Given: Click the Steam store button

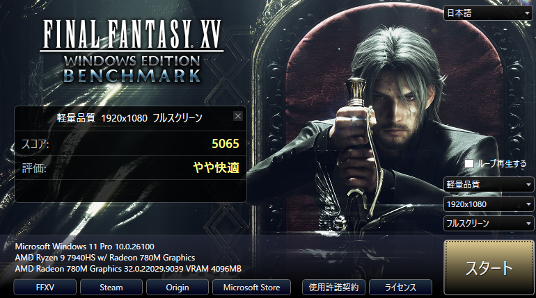Looking at the screenshot, I should tap(111, 288).
